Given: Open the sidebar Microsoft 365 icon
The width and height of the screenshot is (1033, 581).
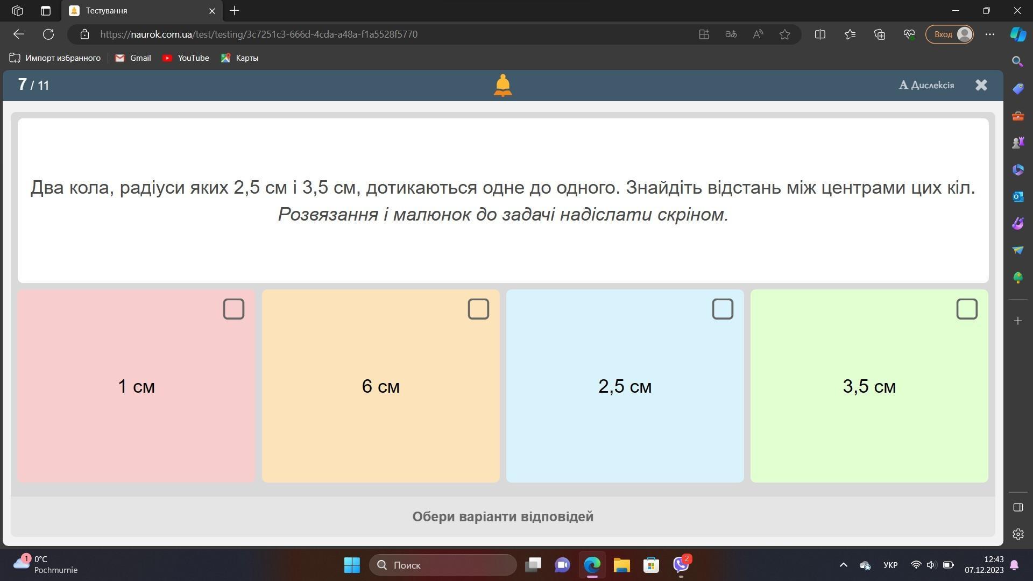Looking at the screenshot, I should [1018, 170].
